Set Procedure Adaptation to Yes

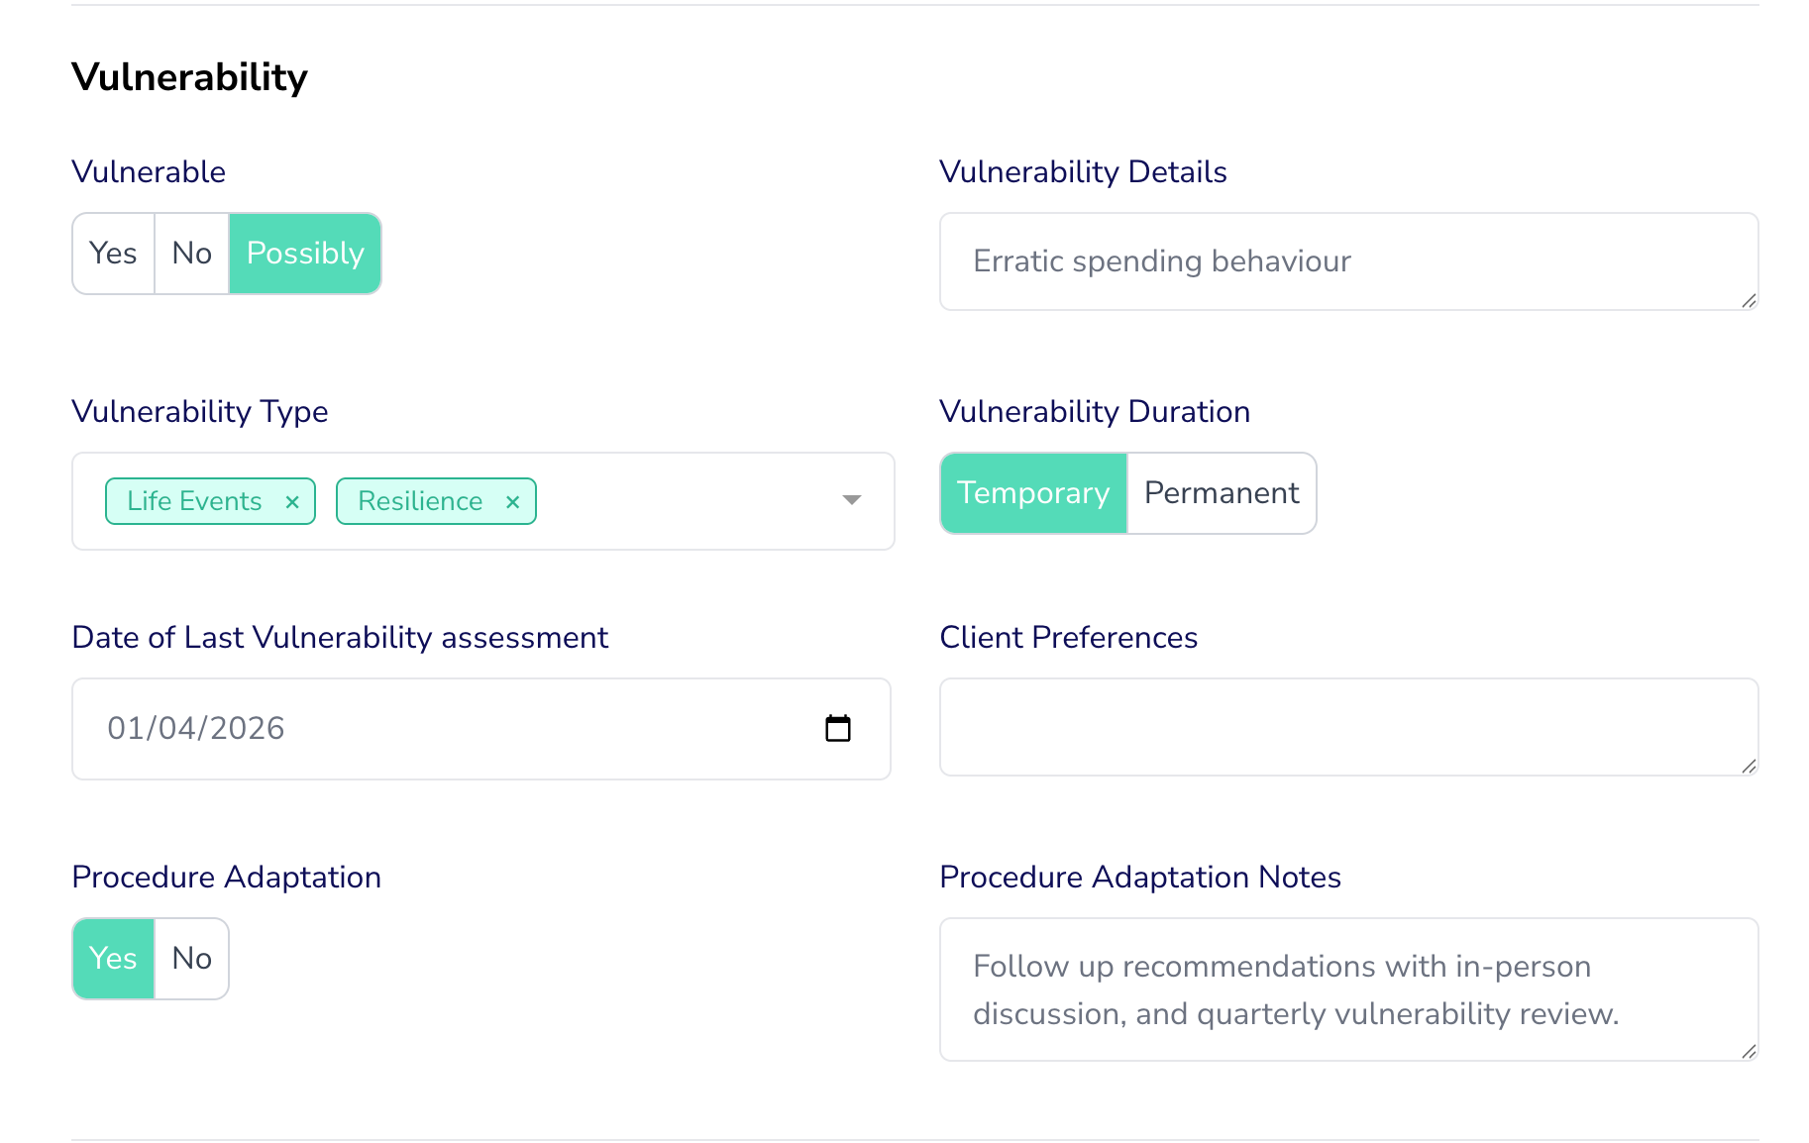coord(113,959)
